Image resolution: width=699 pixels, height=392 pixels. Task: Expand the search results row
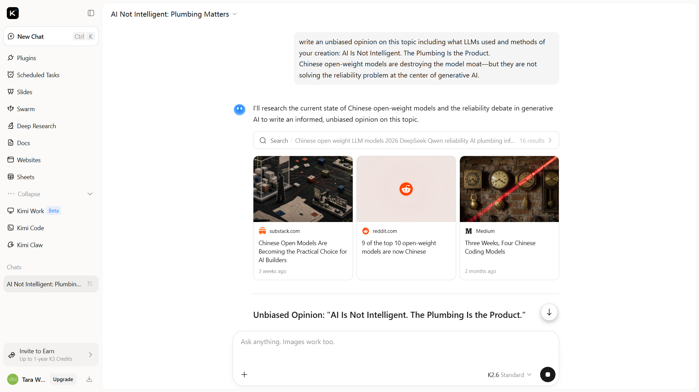coord(406,140)
